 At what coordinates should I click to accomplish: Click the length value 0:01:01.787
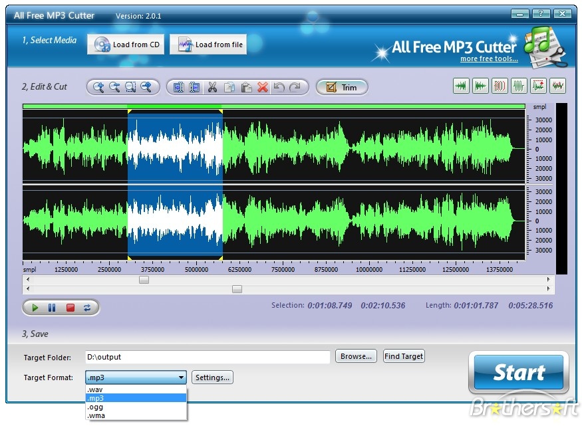476,306
